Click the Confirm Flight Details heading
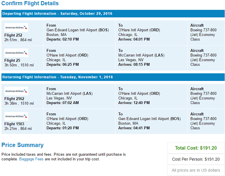The image size is (225, 176). (30, 3)
